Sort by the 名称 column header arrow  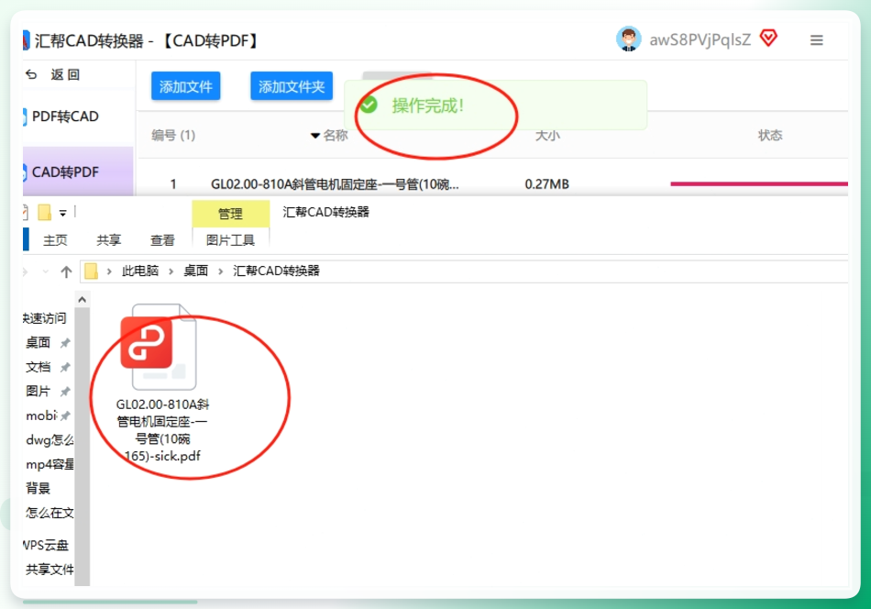(x=315, y=136)
